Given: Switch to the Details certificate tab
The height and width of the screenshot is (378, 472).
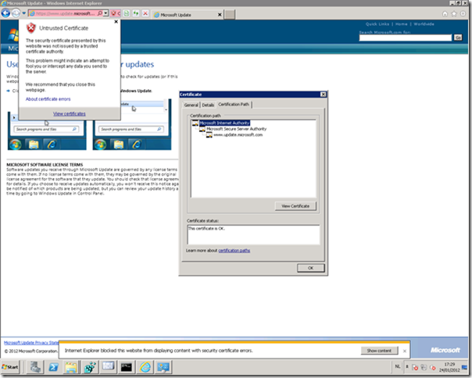Looking at the screenshot, I should (x=208, y=105).
